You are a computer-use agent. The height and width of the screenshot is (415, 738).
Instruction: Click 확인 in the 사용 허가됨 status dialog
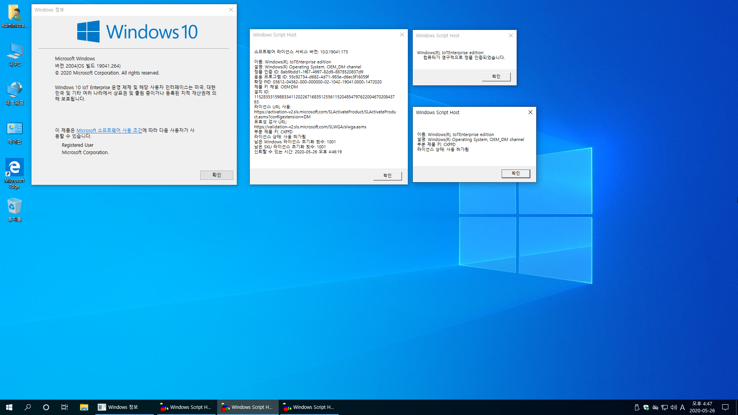pos(516,174)
